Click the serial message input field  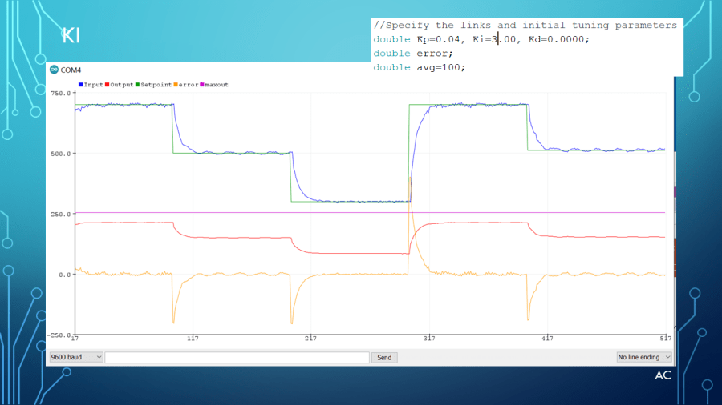click(x=237, y=357)
